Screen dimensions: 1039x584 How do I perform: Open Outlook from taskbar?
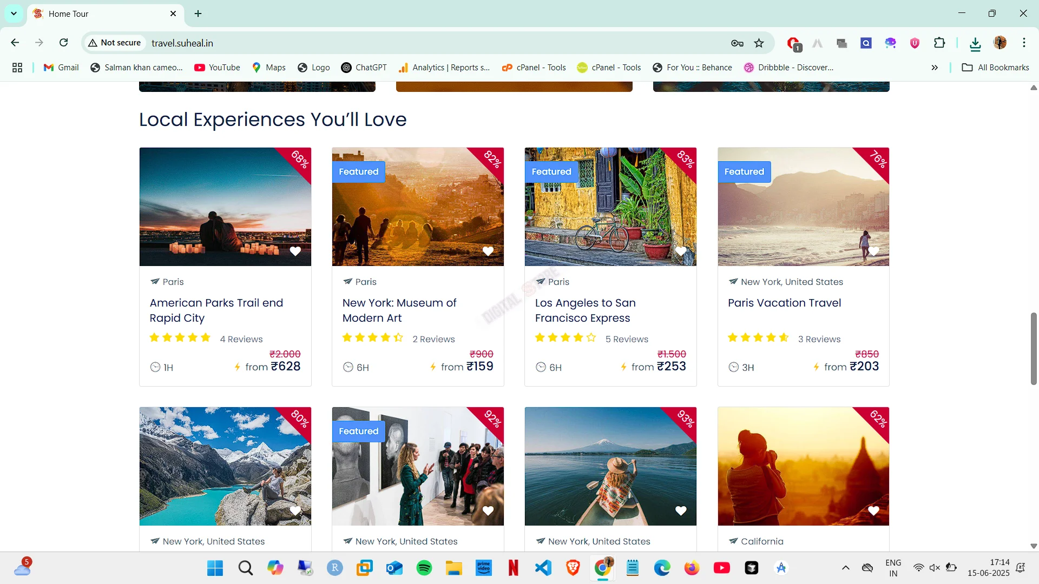point(394,568)
